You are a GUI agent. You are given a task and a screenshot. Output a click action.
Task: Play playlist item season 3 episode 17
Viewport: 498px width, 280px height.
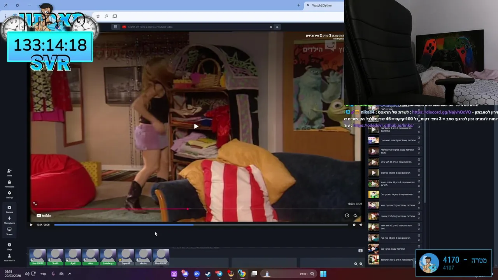coord(373,227)
